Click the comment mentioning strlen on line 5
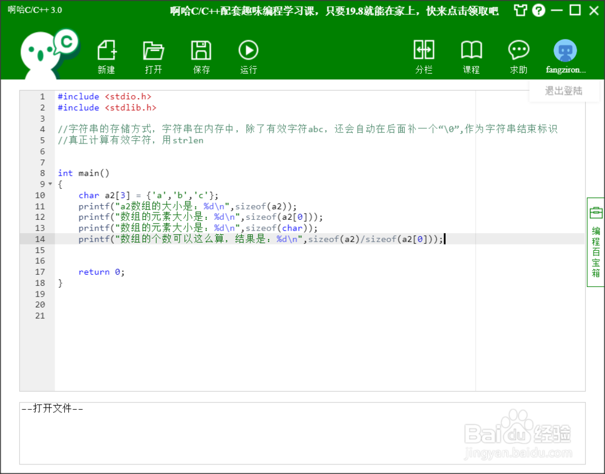 (x=131, y=140)
